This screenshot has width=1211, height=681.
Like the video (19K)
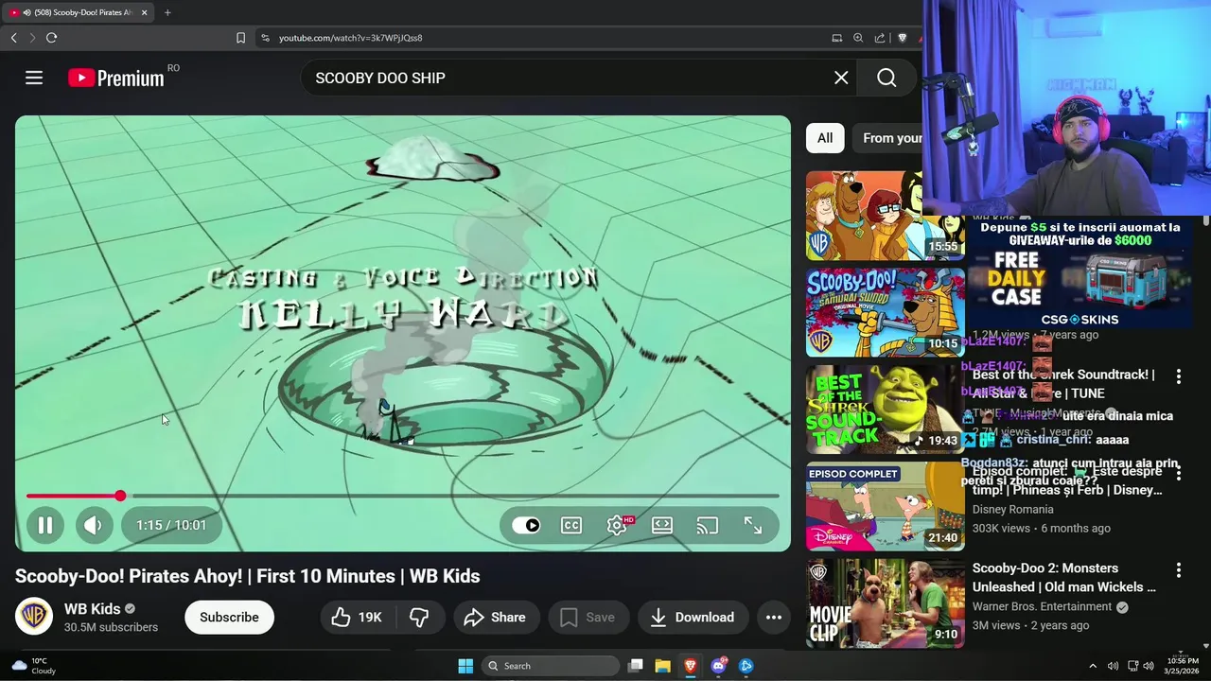tap(357, 617)
